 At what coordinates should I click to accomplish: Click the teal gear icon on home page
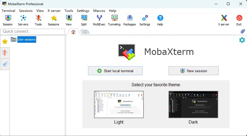click(242, 40)
